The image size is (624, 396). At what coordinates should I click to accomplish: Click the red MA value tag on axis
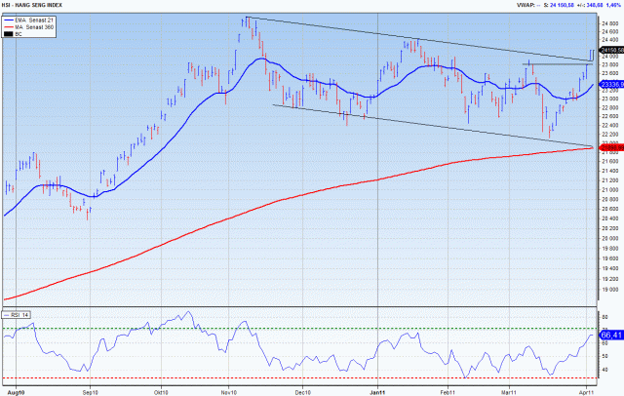(x=610, y=147)
